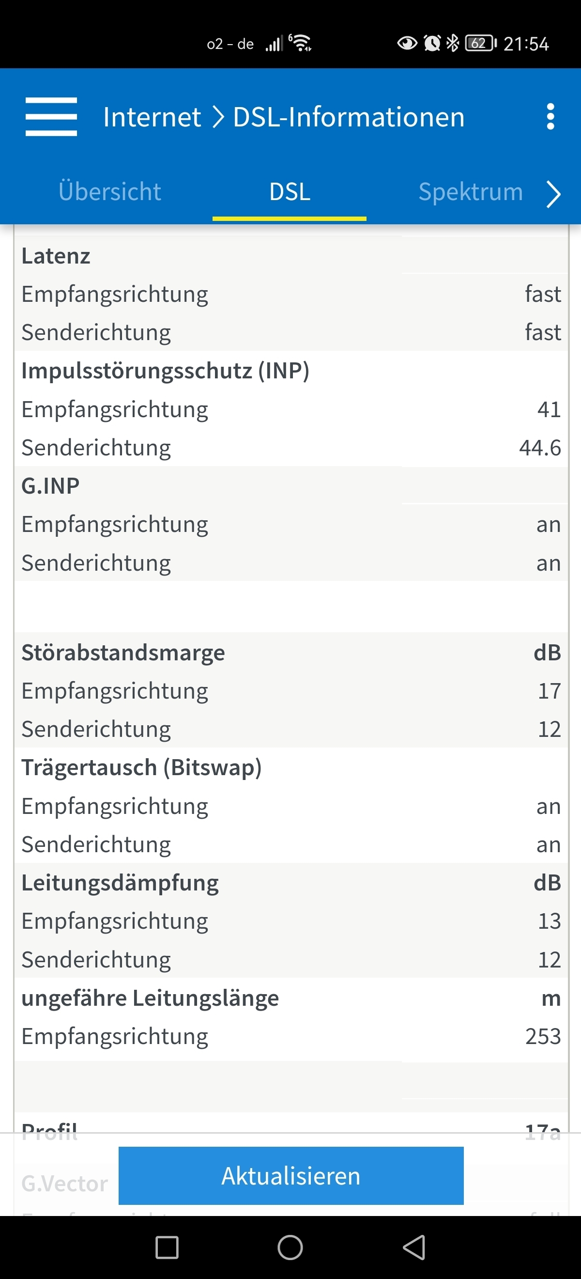
Task: Switch to the Übersicht tab
Action: (x=109, y=192)
